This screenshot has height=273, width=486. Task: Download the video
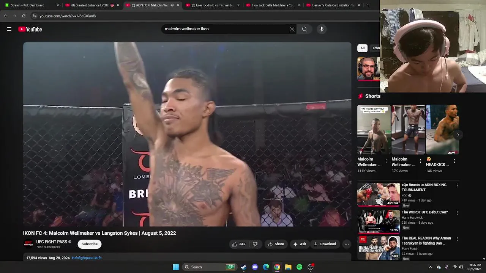[x=325, y=244]
